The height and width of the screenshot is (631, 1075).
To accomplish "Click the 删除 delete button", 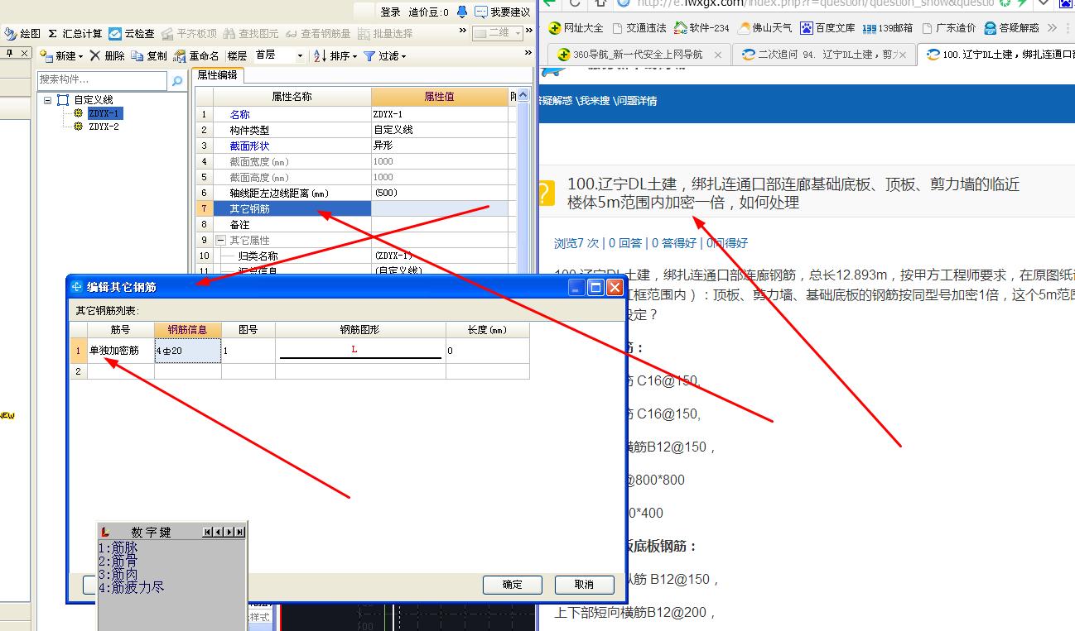I will pyautogui.click(x=108, y=56).
